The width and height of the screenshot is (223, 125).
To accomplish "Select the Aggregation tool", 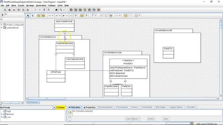I will click(x=57, y=16).
